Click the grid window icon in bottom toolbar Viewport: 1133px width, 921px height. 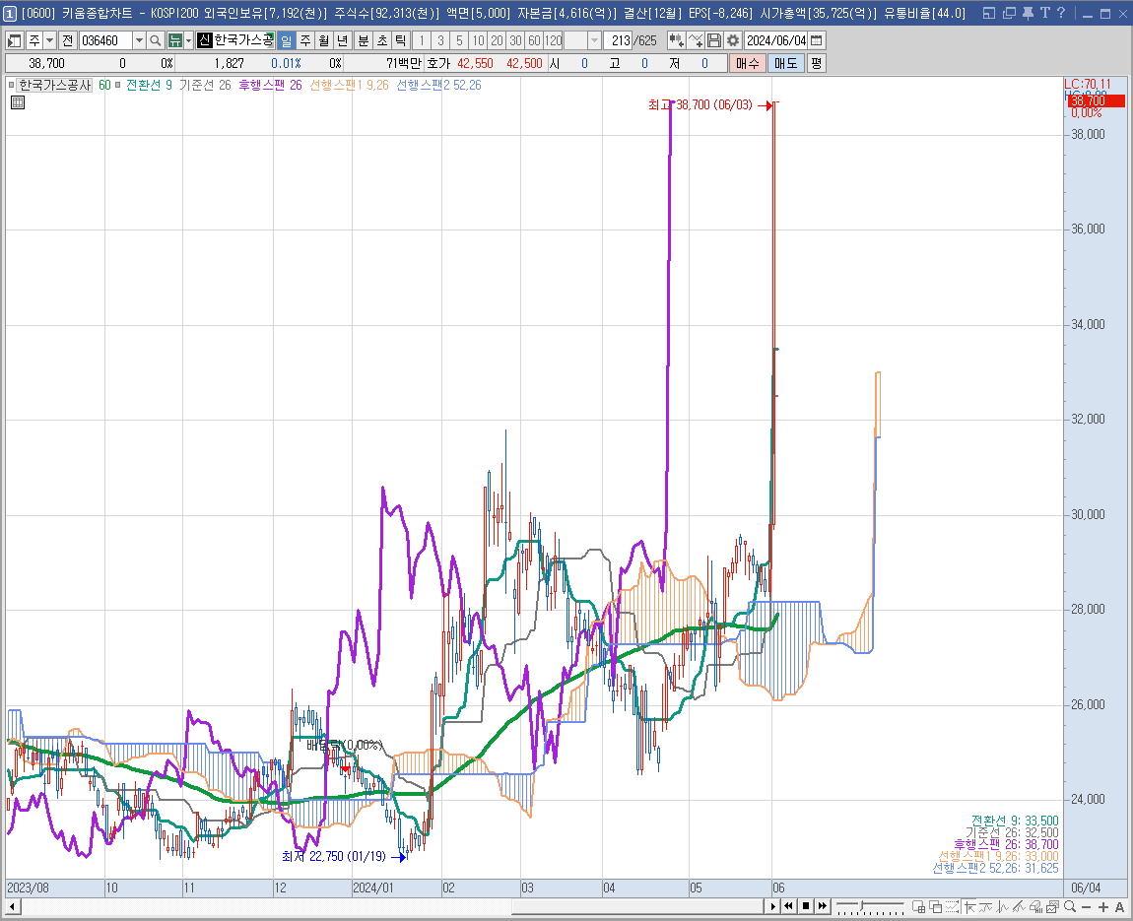coord(918,906)
